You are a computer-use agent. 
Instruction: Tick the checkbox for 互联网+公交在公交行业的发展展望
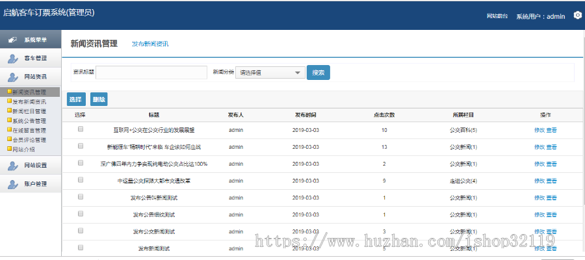pyautogui.click(x=80, y=129)
